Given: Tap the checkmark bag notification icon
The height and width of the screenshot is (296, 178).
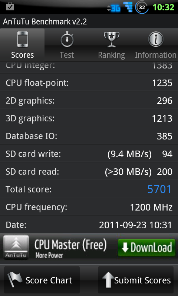Looking at the screenshot, I should pyautogui.click(x=10, y=7).
